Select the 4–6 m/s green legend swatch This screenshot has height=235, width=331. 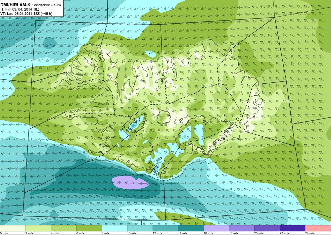[x=64, y=228]
